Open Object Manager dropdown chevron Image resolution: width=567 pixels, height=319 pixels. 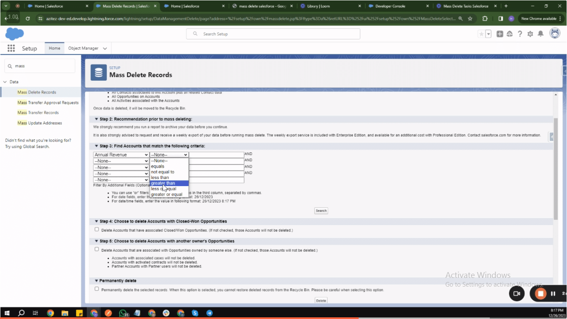coord(105,49)
